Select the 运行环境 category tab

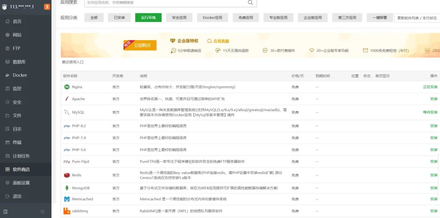pos(148,17)
